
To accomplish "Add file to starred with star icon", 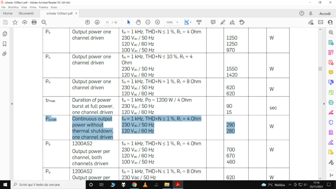I will click(x=15, y=22).
